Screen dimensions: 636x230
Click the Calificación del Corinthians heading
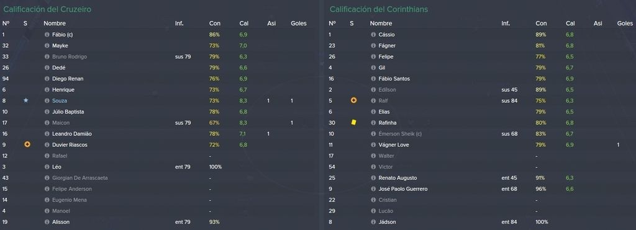click(378, 9)
